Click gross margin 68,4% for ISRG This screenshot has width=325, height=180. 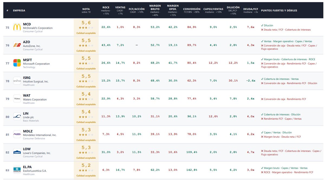(155, 81)
